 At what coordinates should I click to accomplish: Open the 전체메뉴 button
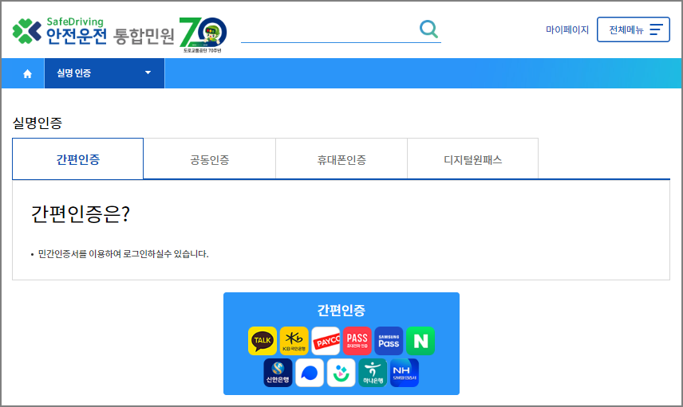click(x=634, y=29)
